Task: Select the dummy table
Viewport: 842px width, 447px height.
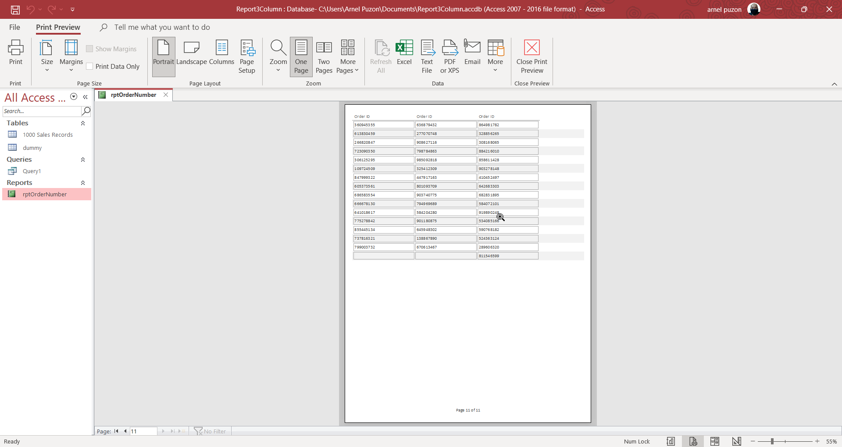Action: [47, 148]
